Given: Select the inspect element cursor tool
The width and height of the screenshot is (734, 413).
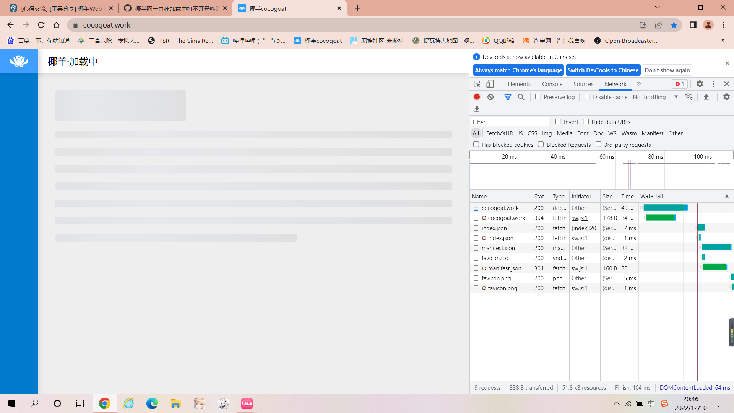Looking at the screenshot, I should coord(476,84).
